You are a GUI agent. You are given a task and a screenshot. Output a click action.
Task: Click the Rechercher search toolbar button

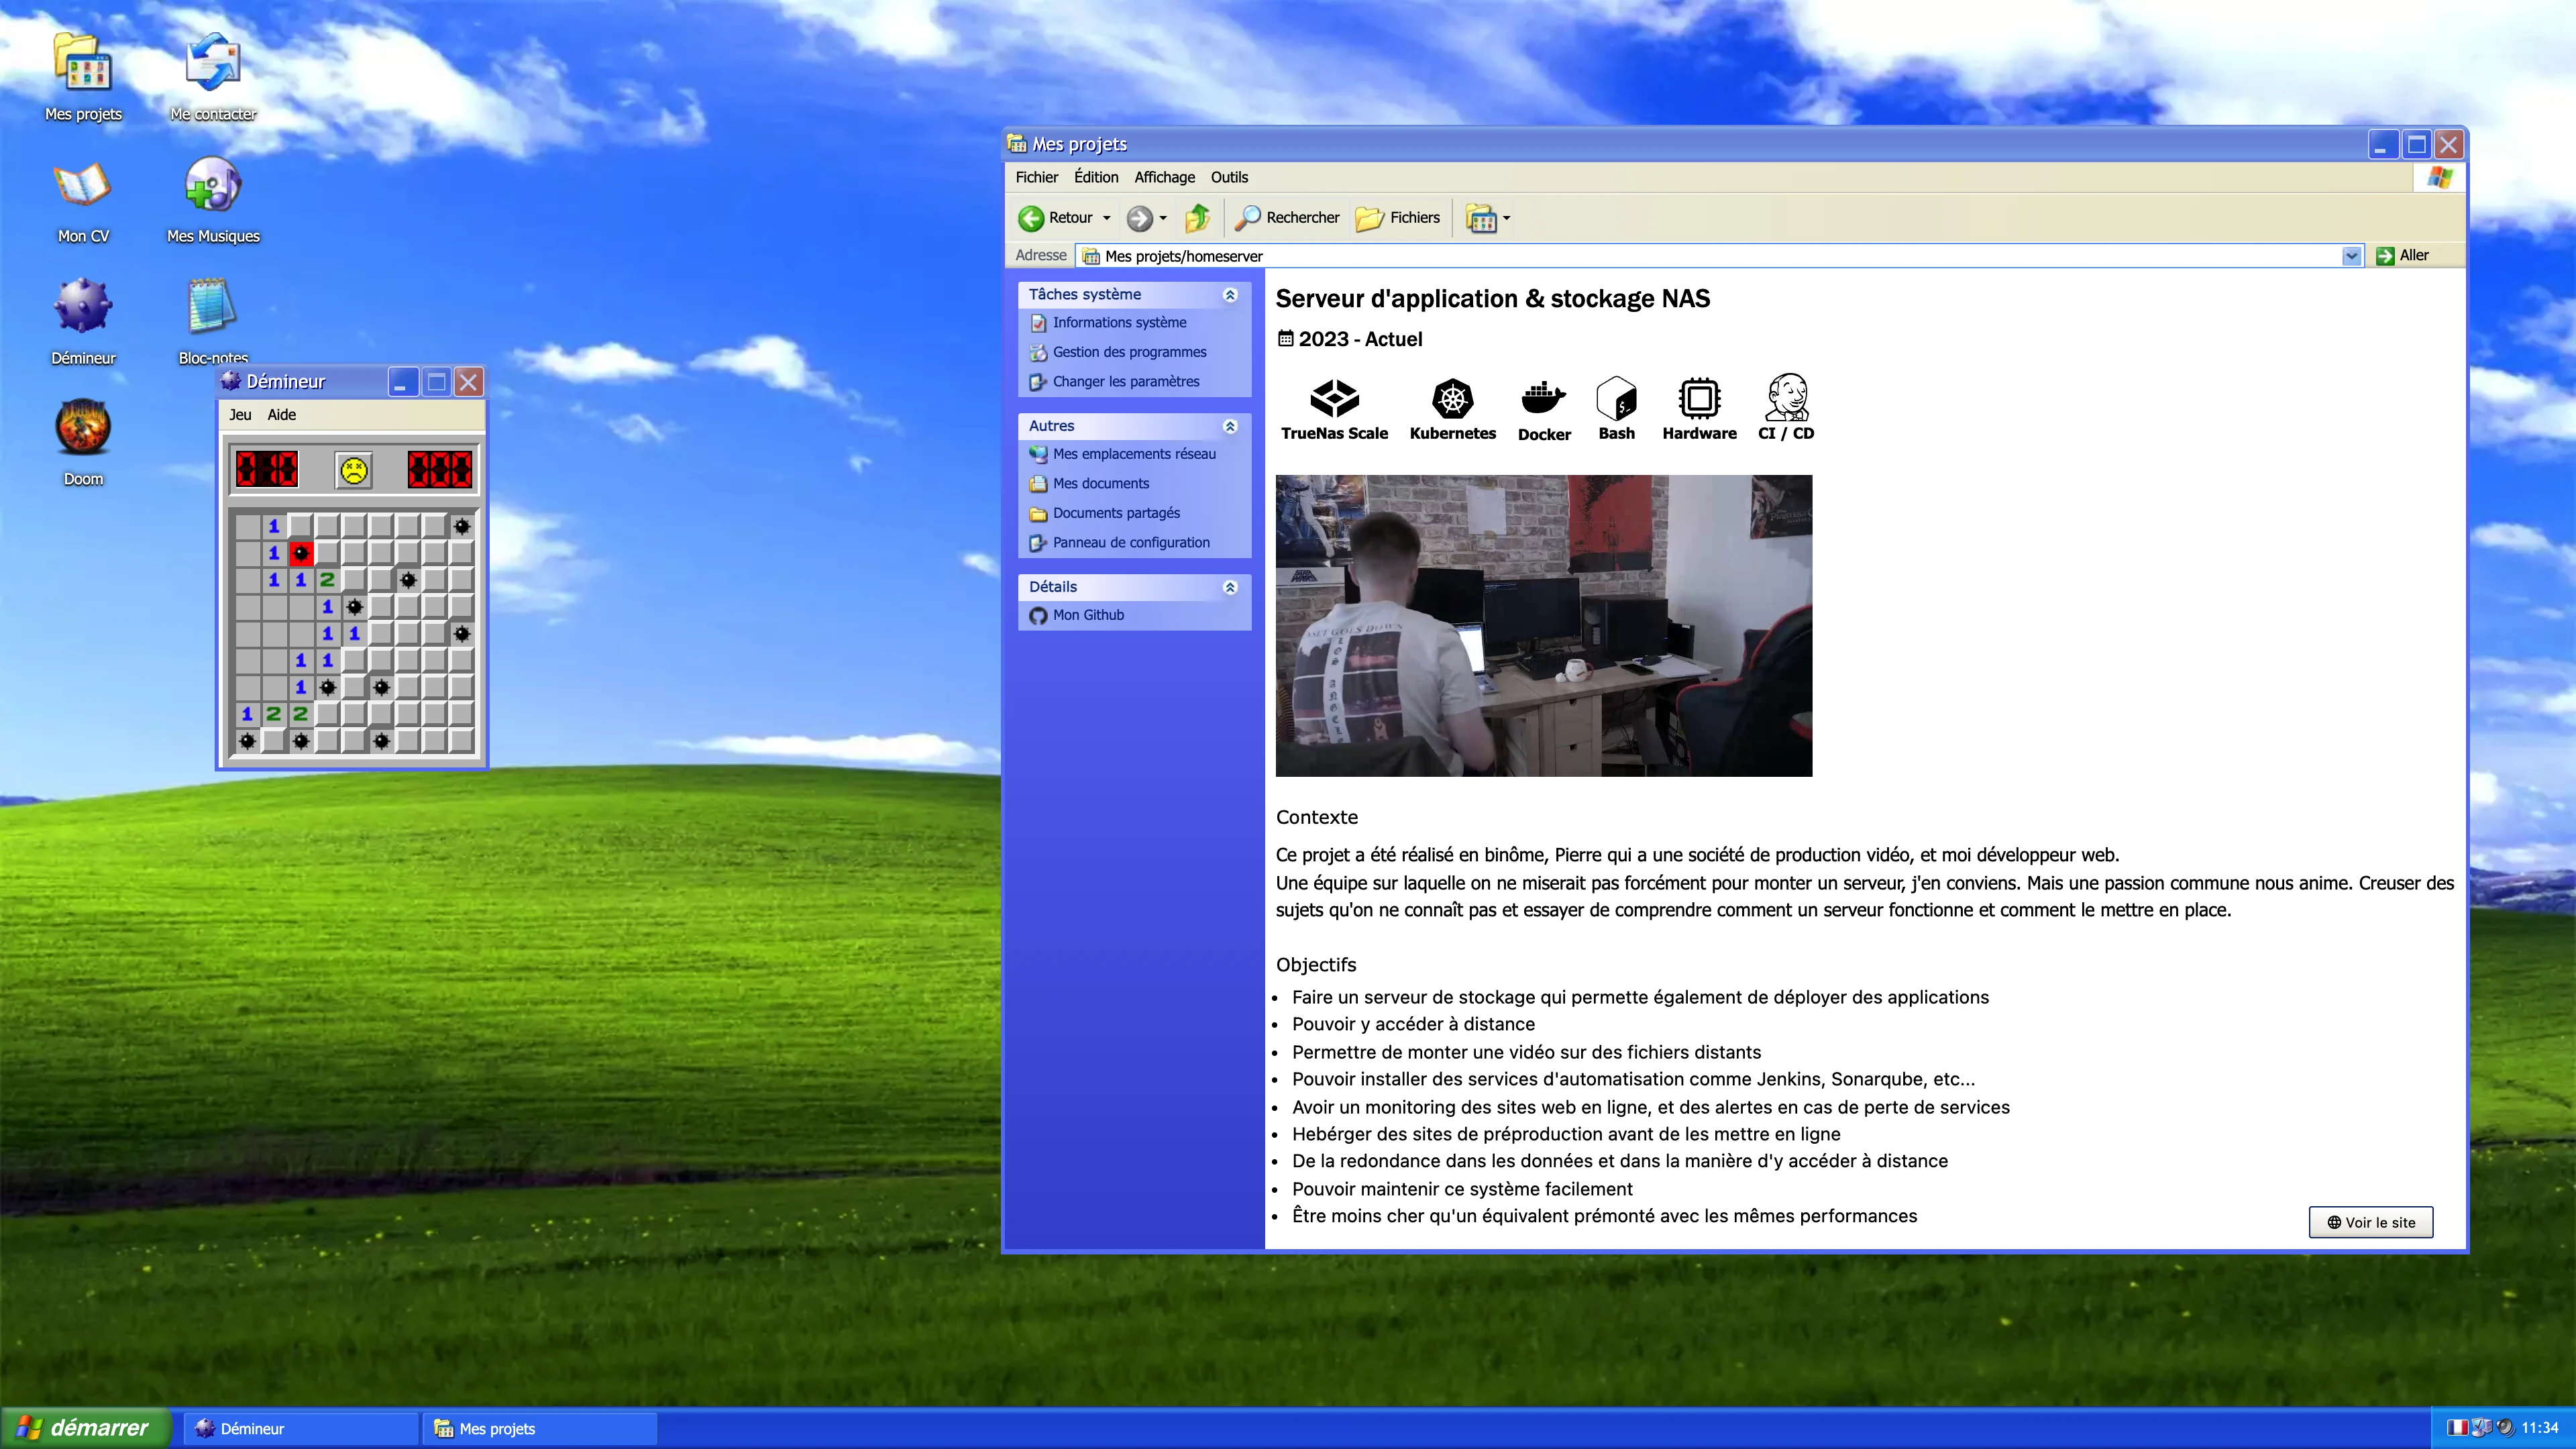[1288, 218]
